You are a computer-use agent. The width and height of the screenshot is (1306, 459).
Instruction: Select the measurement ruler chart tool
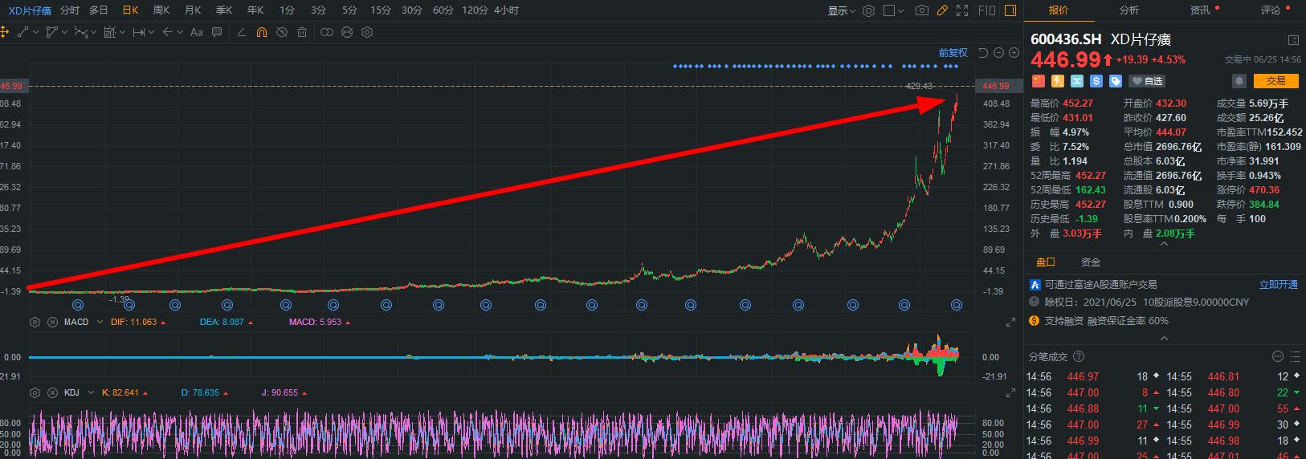[x=110, y=32]
